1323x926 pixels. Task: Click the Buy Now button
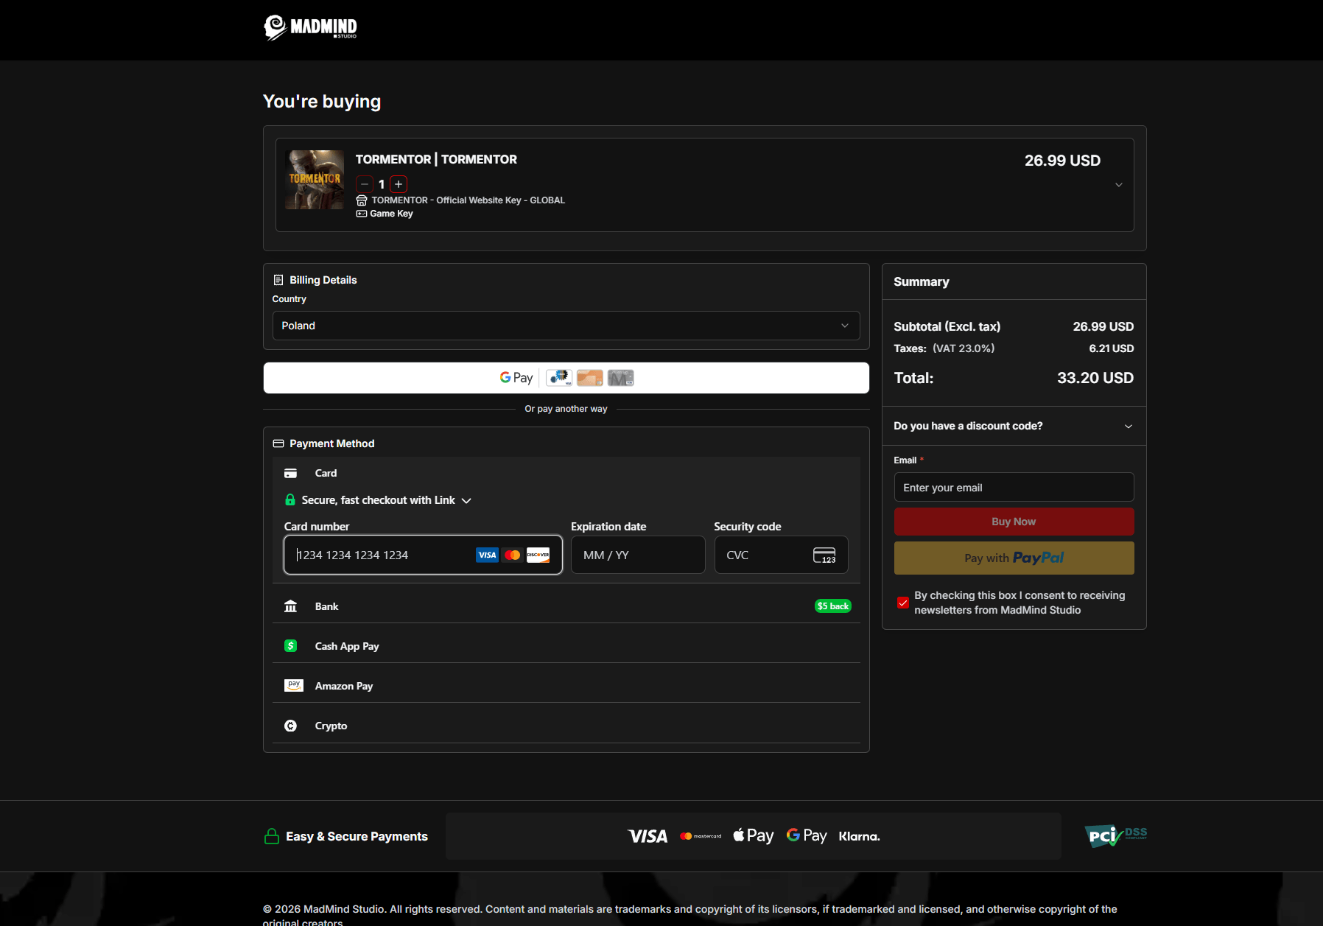(1014, 522)
